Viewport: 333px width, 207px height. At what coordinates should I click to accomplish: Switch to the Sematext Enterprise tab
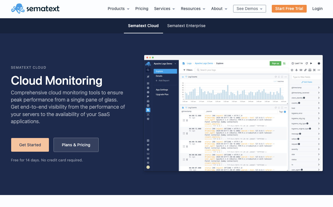tap(186, 26)
